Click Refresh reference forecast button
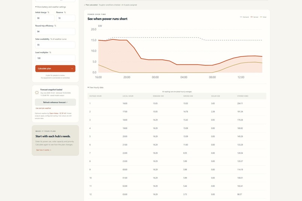 click(x=55, y=102)
